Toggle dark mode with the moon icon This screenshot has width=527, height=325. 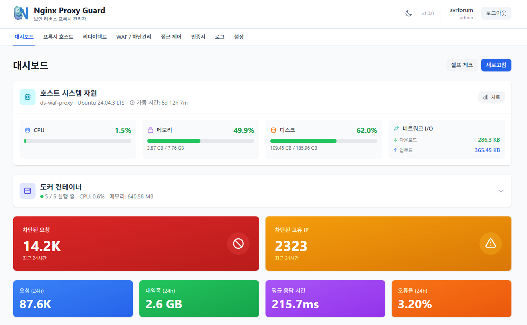point(408,13)
